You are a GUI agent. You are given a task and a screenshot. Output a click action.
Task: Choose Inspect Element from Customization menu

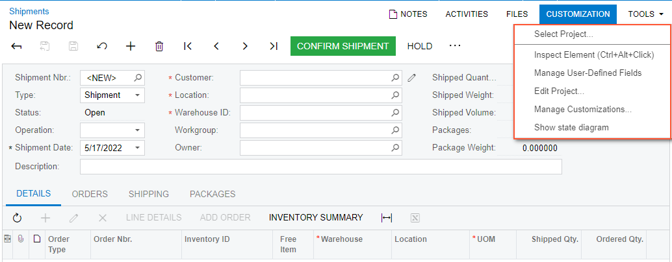[x=593, y=55]
